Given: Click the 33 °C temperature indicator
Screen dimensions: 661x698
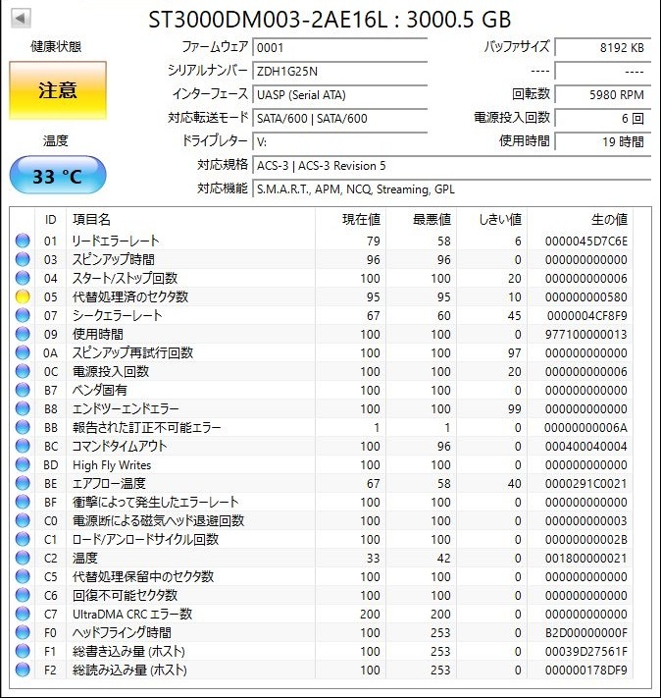Looking at the screenshot, I should pyautogui.click(x=58, y=176).
